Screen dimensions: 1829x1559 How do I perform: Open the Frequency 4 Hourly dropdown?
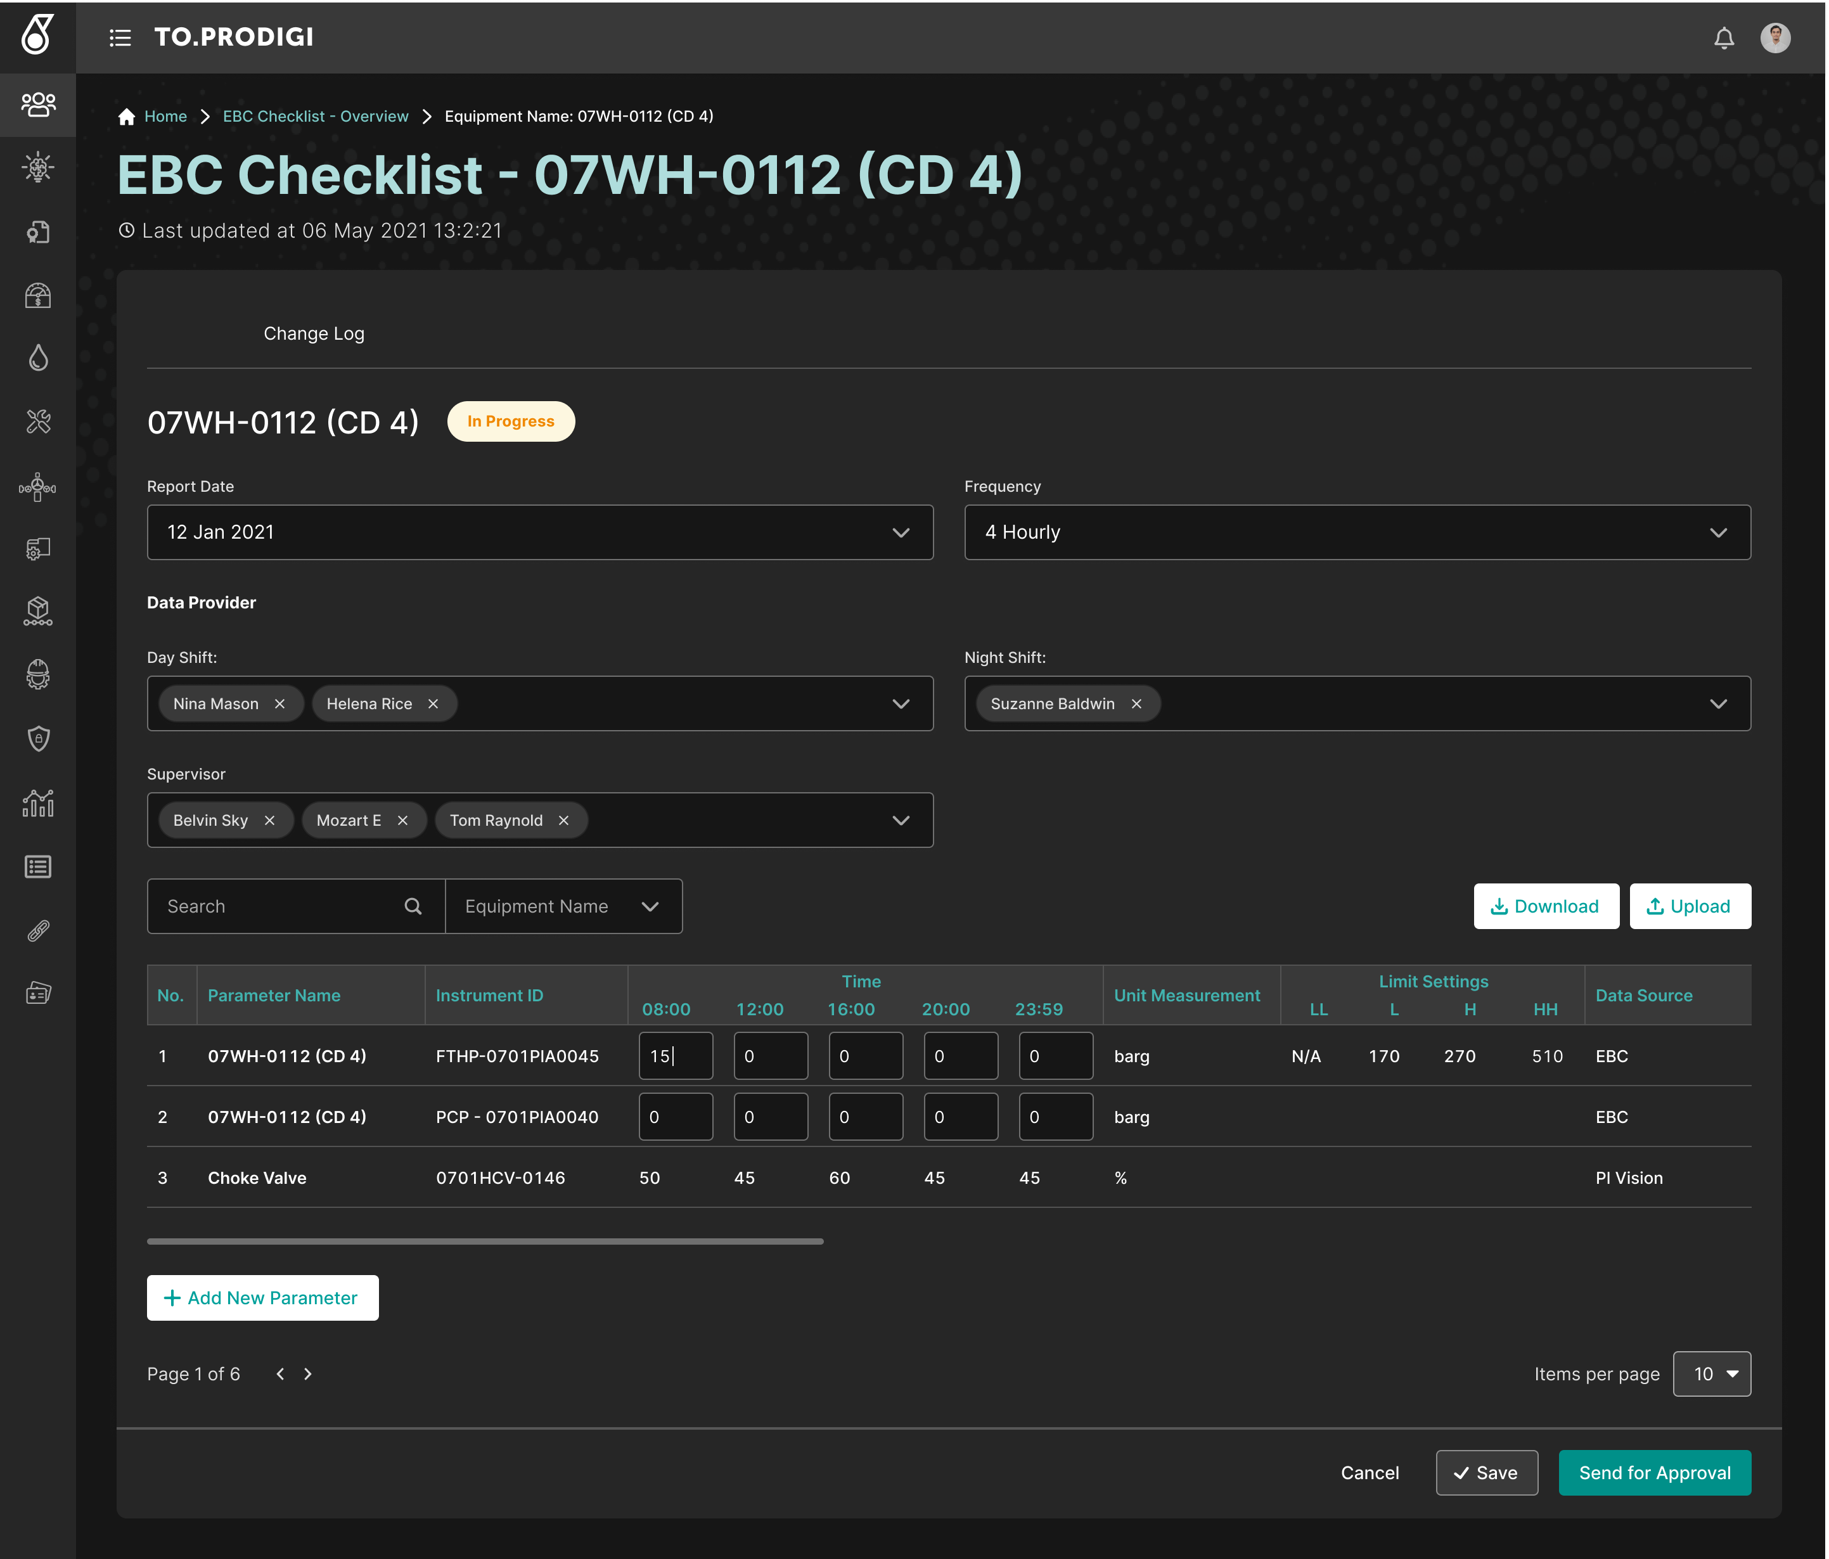1717,532
